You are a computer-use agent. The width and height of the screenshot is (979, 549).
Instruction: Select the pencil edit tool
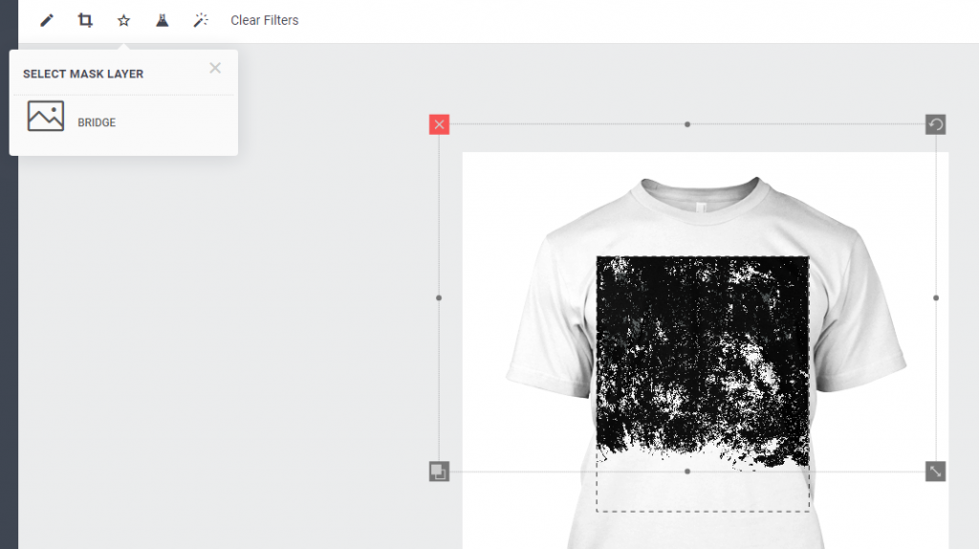tap(47, 21)
